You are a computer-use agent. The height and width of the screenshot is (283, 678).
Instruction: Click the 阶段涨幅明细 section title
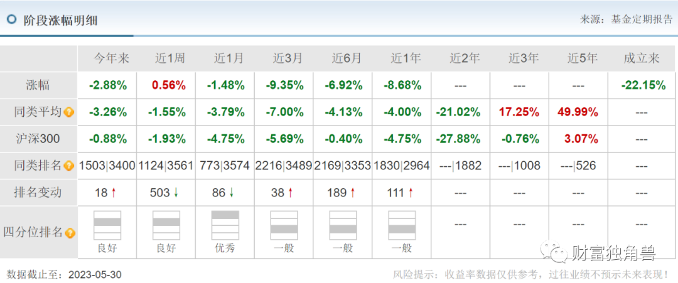61,20
